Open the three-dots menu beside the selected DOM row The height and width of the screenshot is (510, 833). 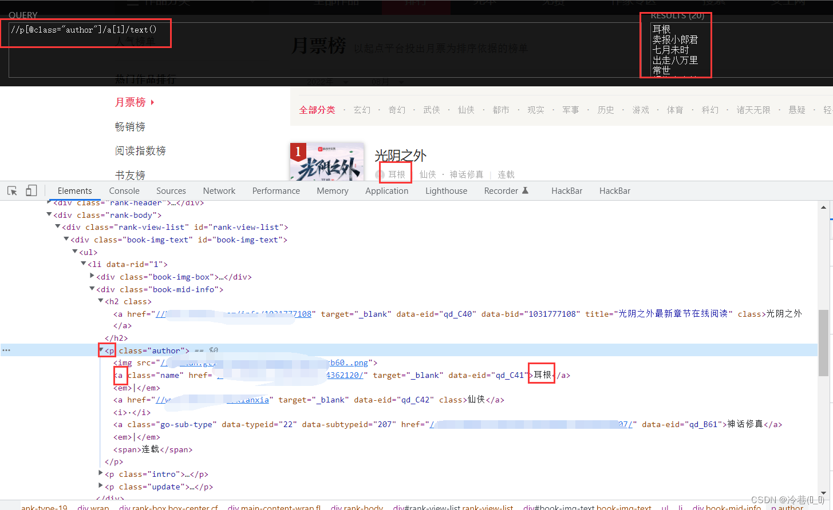(6, 350)
